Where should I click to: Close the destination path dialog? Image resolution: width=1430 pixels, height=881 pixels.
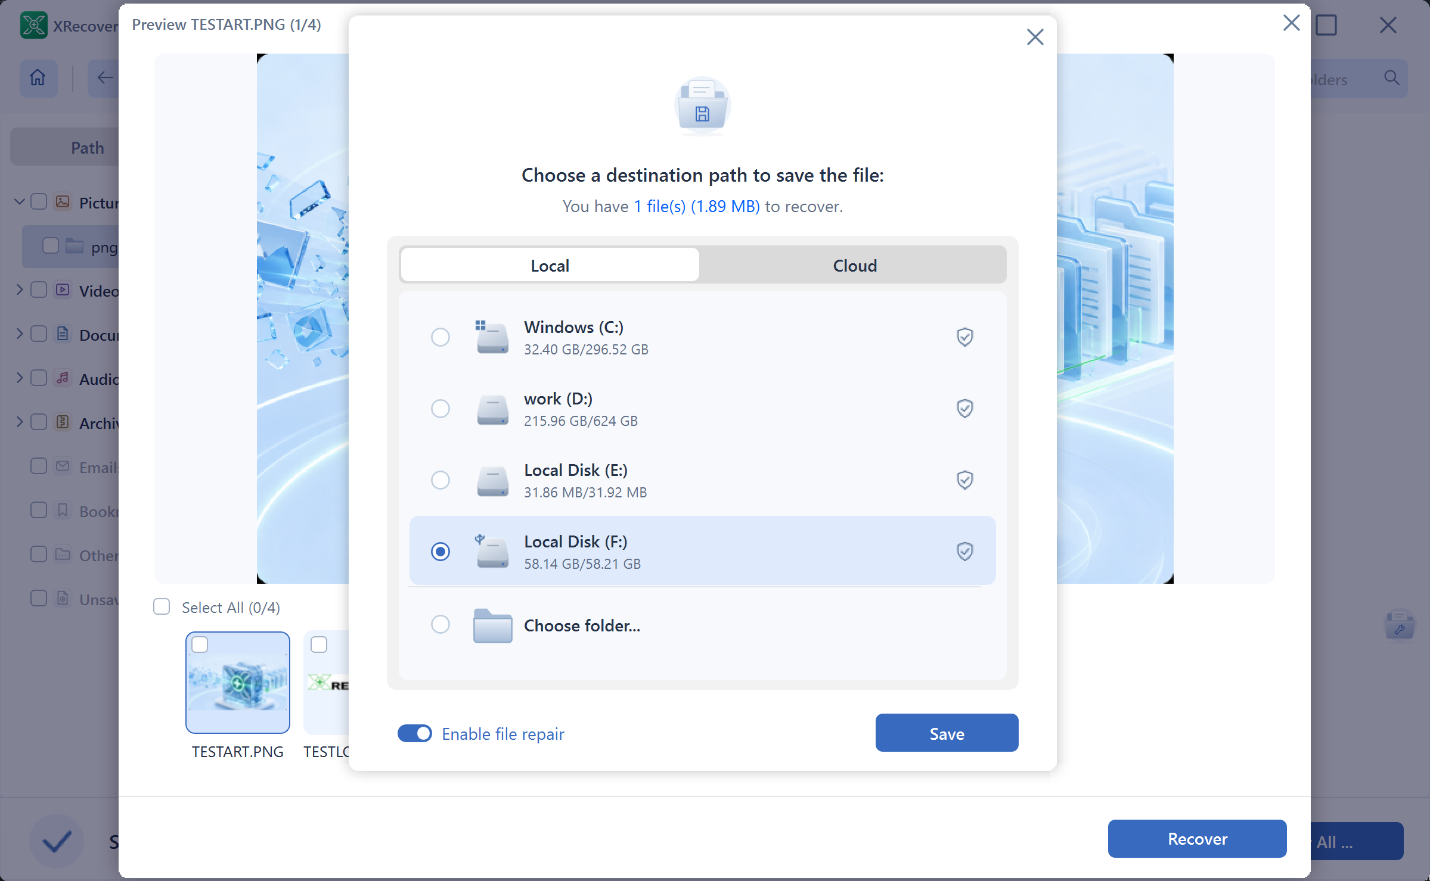[1035, 37]
